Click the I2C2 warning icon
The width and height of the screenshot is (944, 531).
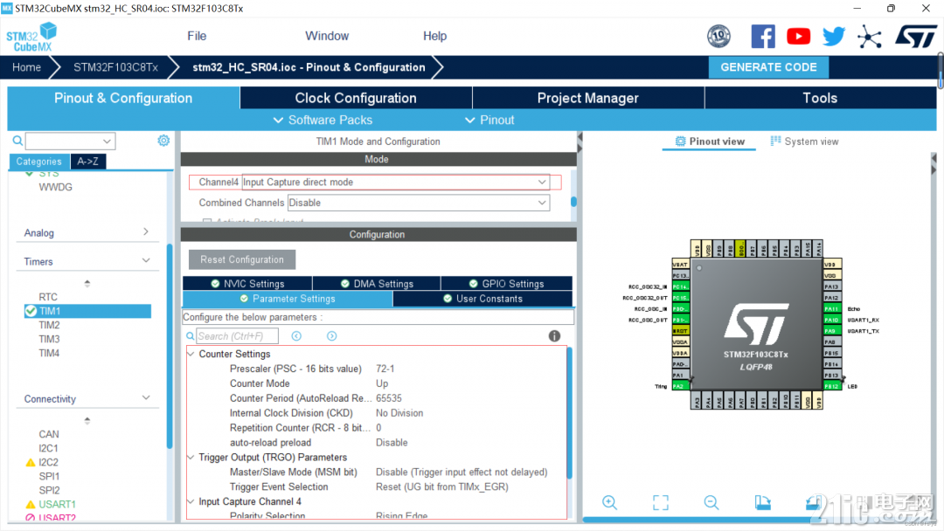[30, 463]
